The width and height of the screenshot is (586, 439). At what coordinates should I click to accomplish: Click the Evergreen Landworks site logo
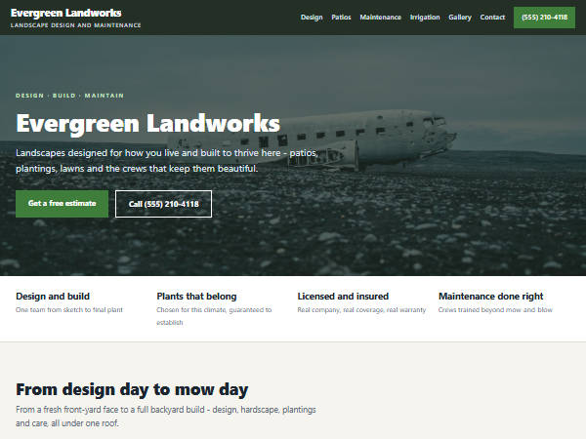65,13
